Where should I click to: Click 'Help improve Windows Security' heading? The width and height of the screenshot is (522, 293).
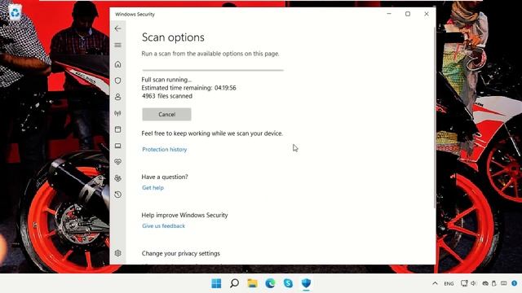(185, 215)
